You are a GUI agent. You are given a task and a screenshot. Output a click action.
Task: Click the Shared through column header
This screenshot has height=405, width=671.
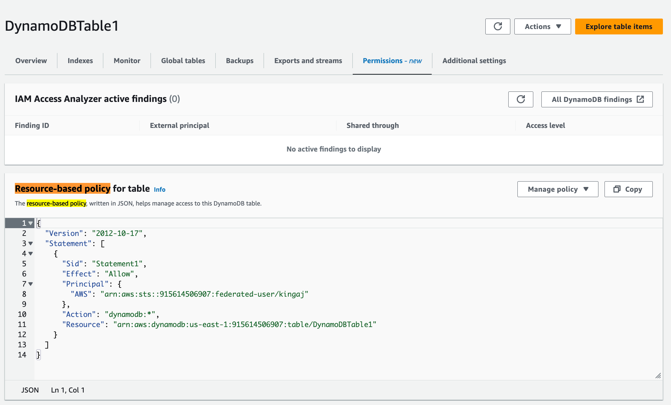(373, 126)
